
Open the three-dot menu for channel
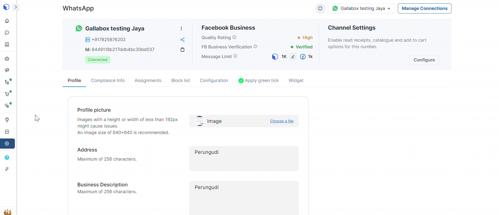coord(181,29)
